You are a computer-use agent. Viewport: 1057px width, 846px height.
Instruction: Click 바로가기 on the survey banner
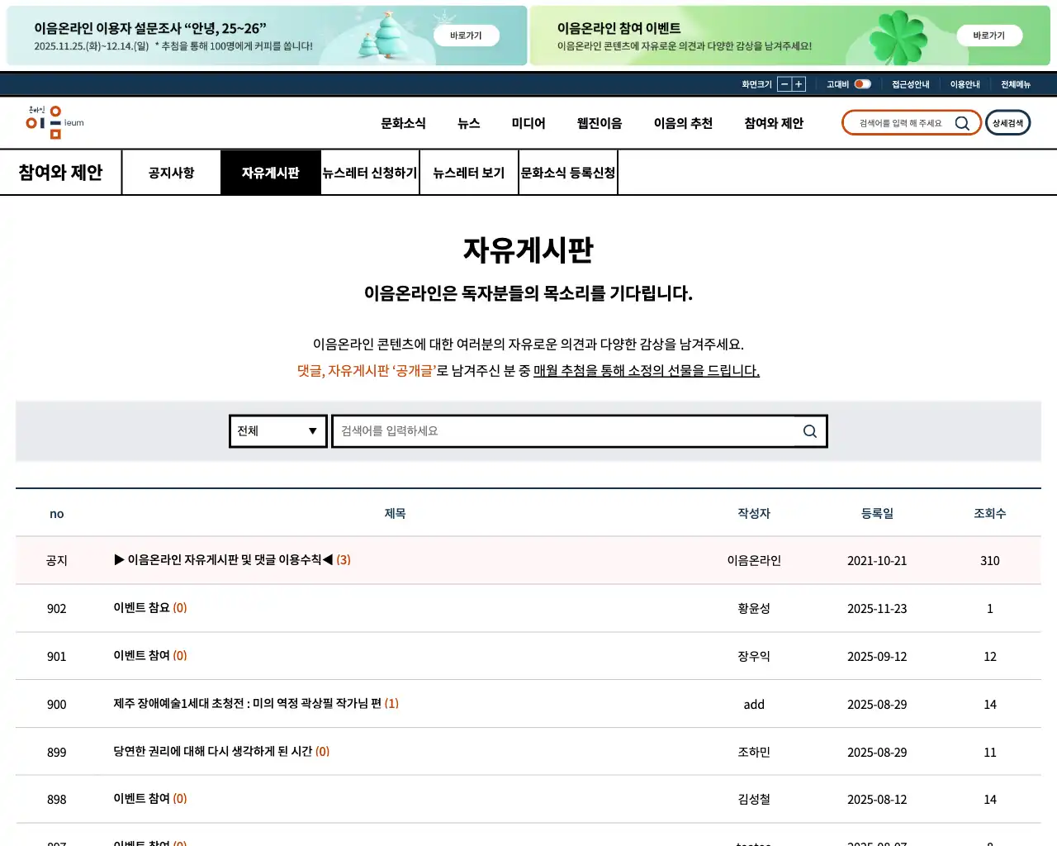(467, 36)
